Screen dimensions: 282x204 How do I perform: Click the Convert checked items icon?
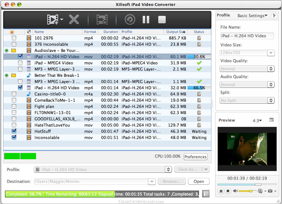coord(130,19)
